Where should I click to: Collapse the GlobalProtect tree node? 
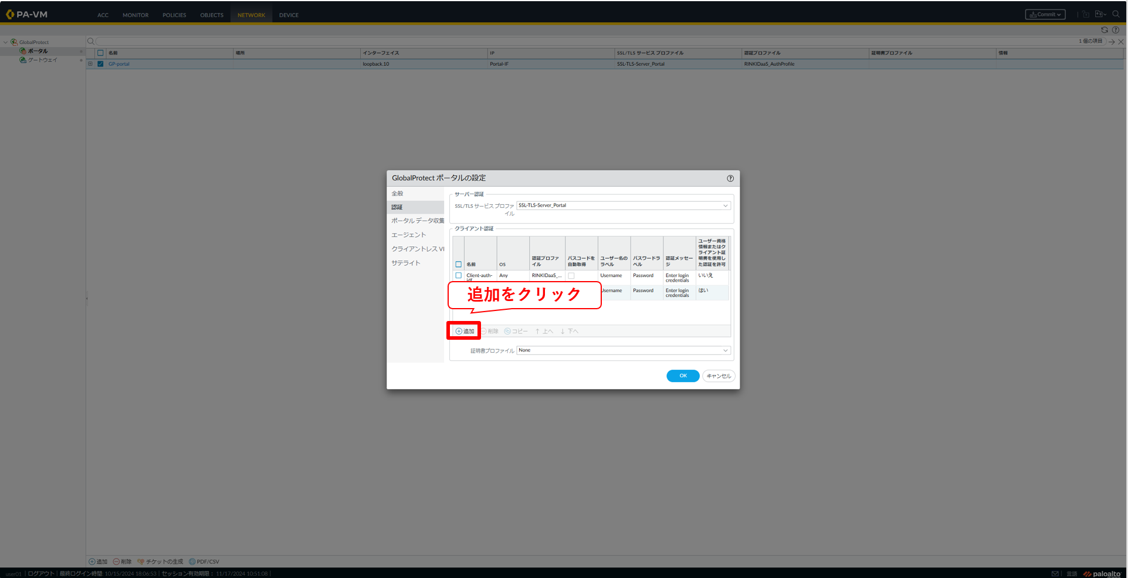pos(6,42)
